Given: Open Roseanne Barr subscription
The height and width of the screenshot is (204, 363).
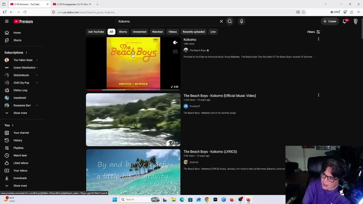Looking at the screenshot, I should [22, 105].
